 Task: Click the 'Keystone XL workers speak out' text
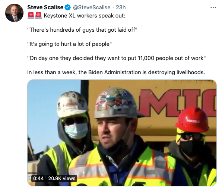pyautogui.click(x=85, y=16)
